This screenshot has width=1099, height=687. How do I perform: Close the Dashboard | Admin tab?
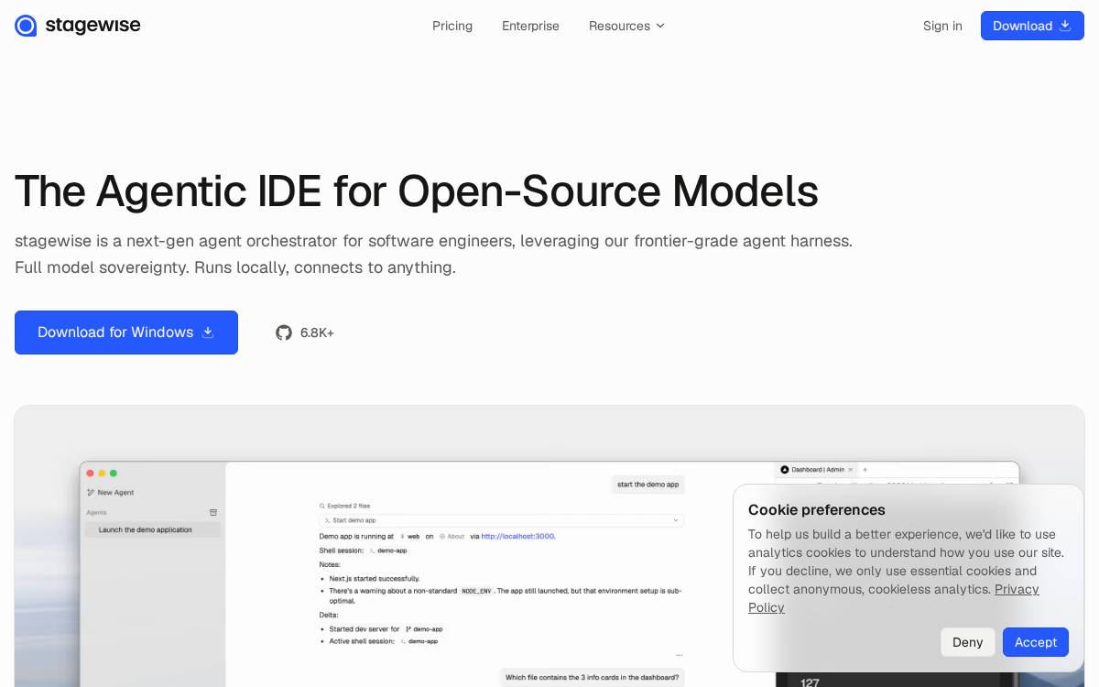click(850, 470)
